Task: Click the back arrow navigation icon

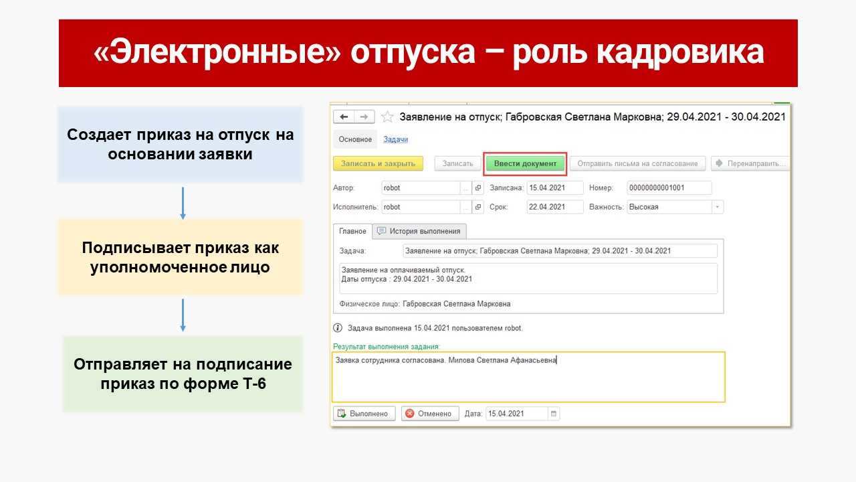Action: pos(344,116)
